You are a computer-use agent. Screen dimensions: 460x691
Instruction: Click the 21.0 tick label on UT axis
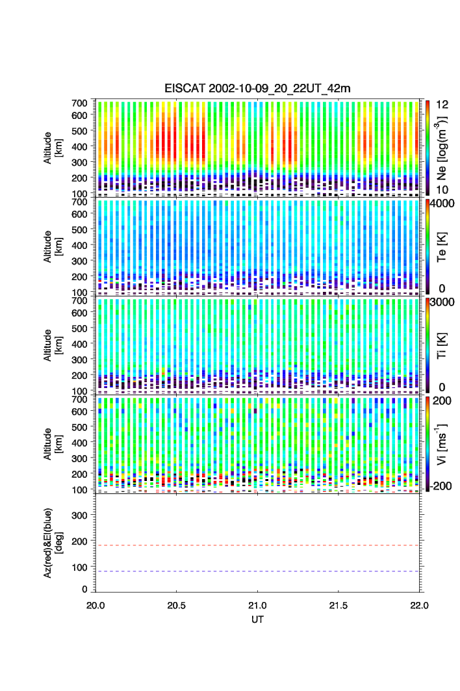pos(258,605)
